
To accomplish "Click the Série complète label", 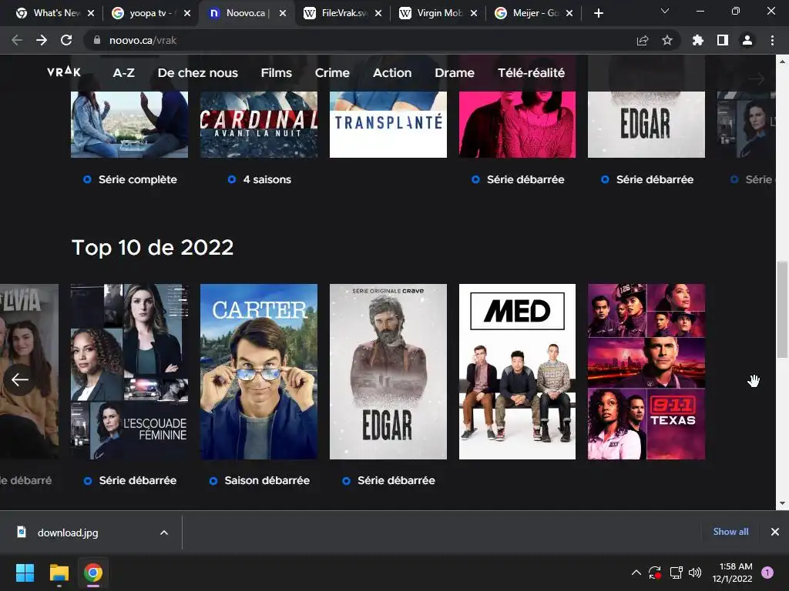I will (x=138, y=179).
